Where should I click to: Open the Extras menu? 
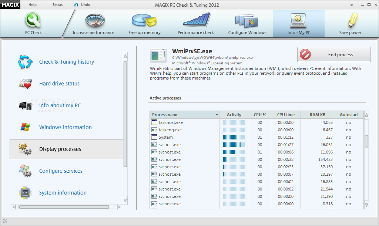click(x=57, y=4)
